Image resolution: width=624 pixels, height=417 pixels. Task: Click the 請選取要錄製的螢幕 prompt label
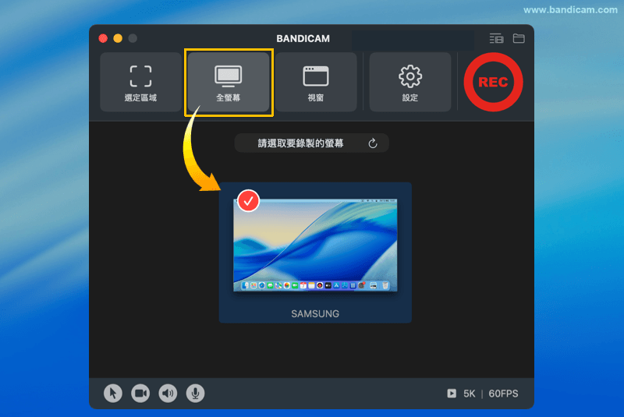coord(300,143)
